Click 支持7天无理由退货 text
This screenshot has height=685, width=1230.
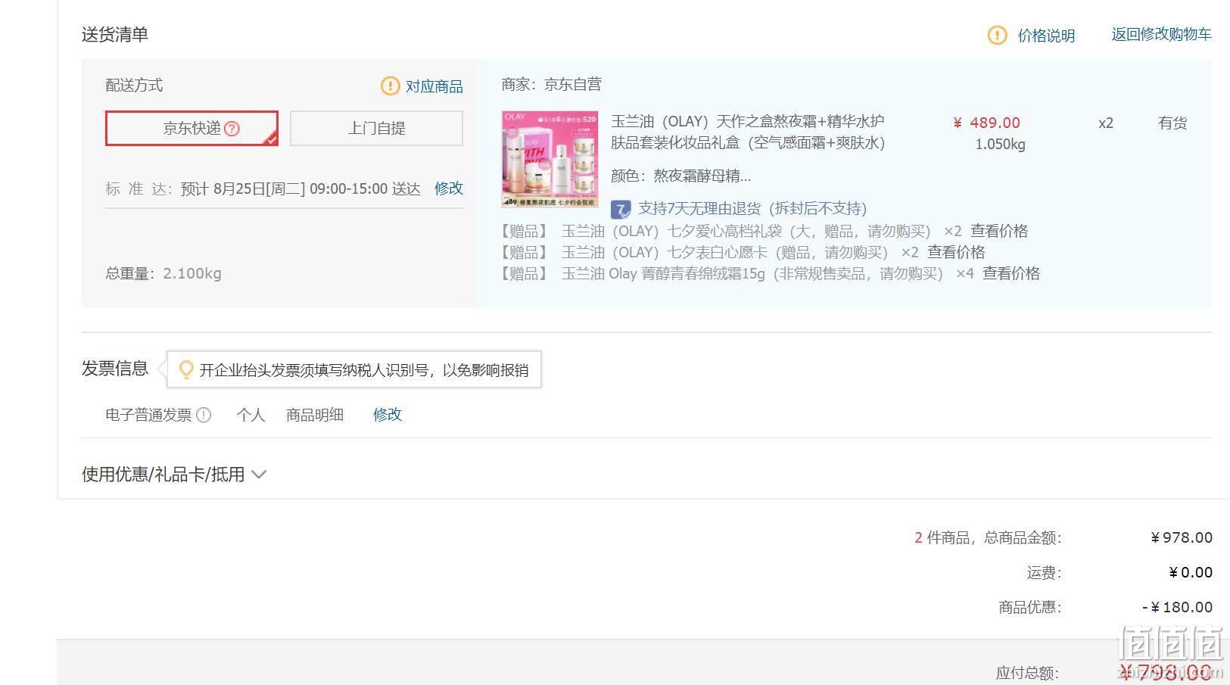click(x=752, y=208)
